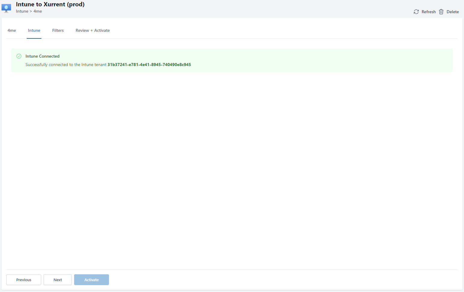Image resolution: width=464 pixels, height=292 pixels.
Task: Click the green success checkmark icon
Action: 19,56
